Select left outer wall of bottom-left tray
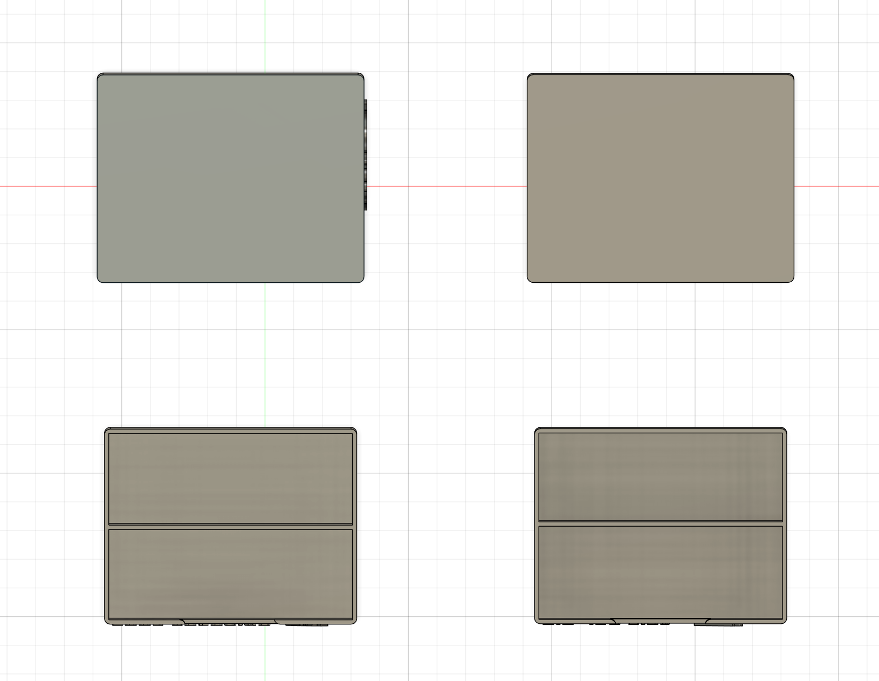The height and width of the screenshot is (681, 879). [x=107, y=526]
